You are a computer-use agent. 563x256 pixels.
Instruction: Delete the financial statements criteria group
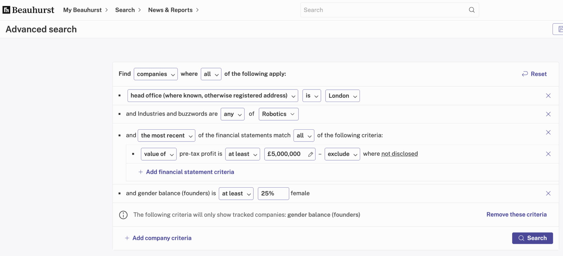click(x=548, y=132)
